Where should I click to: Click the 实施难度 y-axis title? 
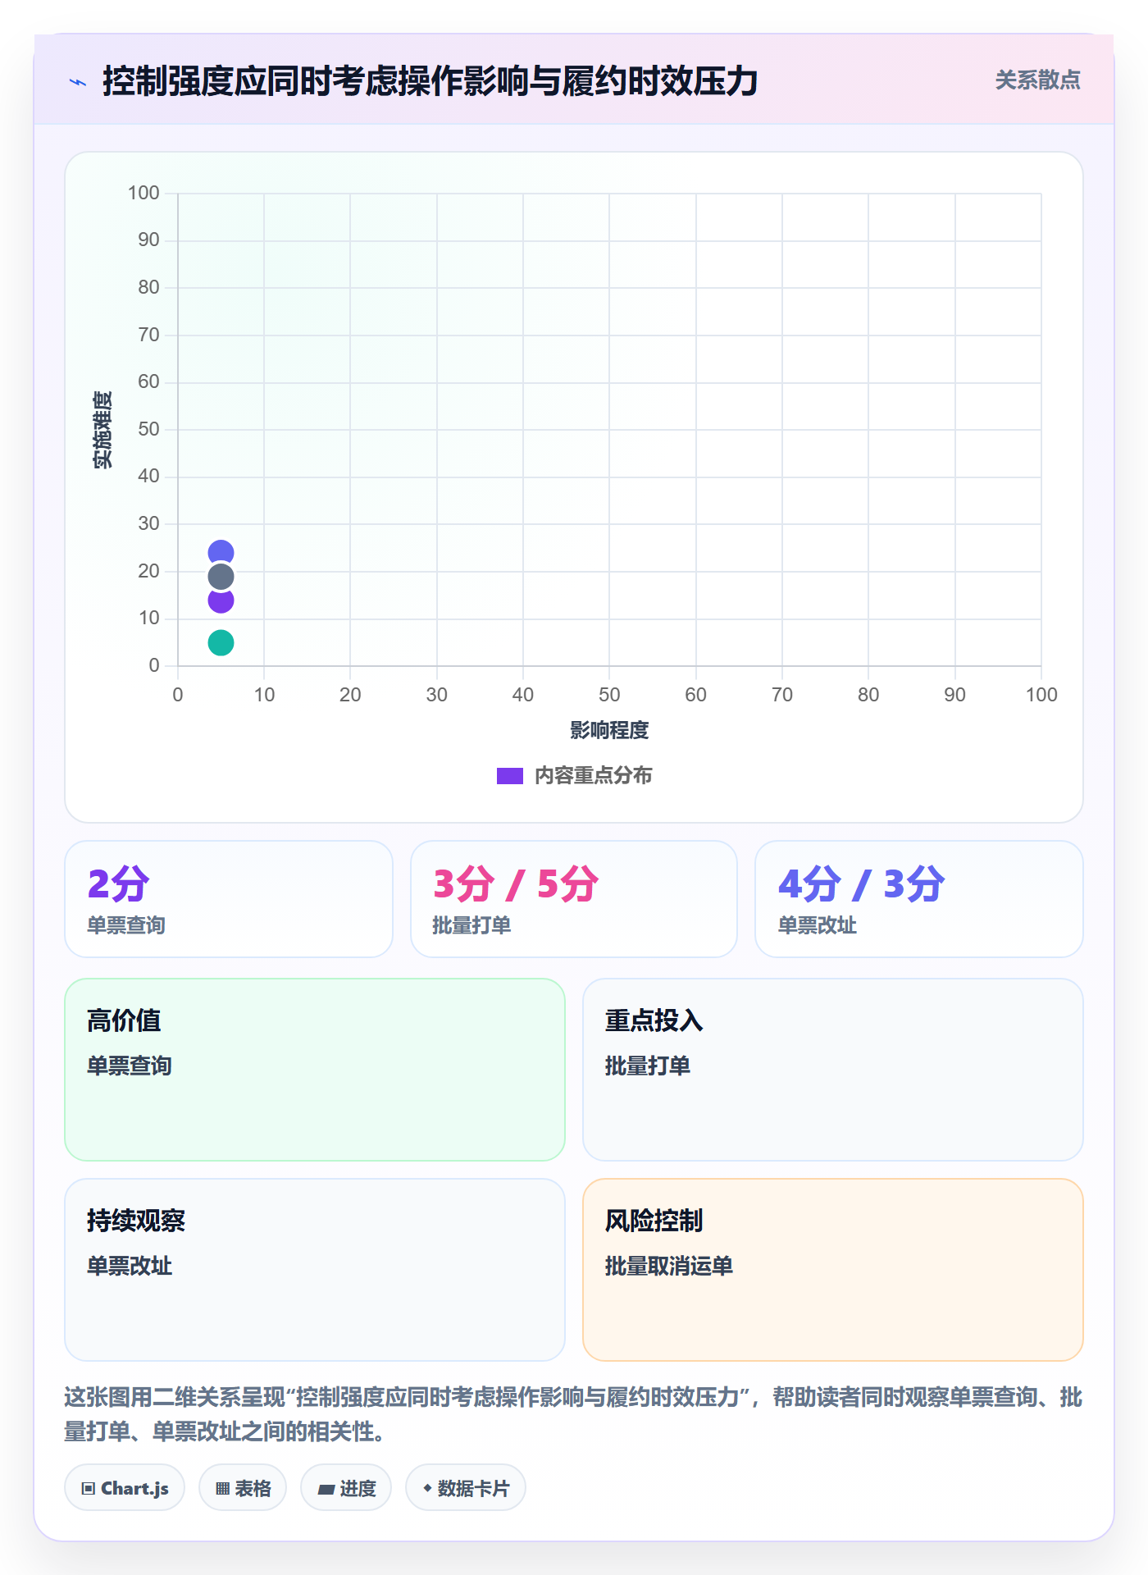102,430
